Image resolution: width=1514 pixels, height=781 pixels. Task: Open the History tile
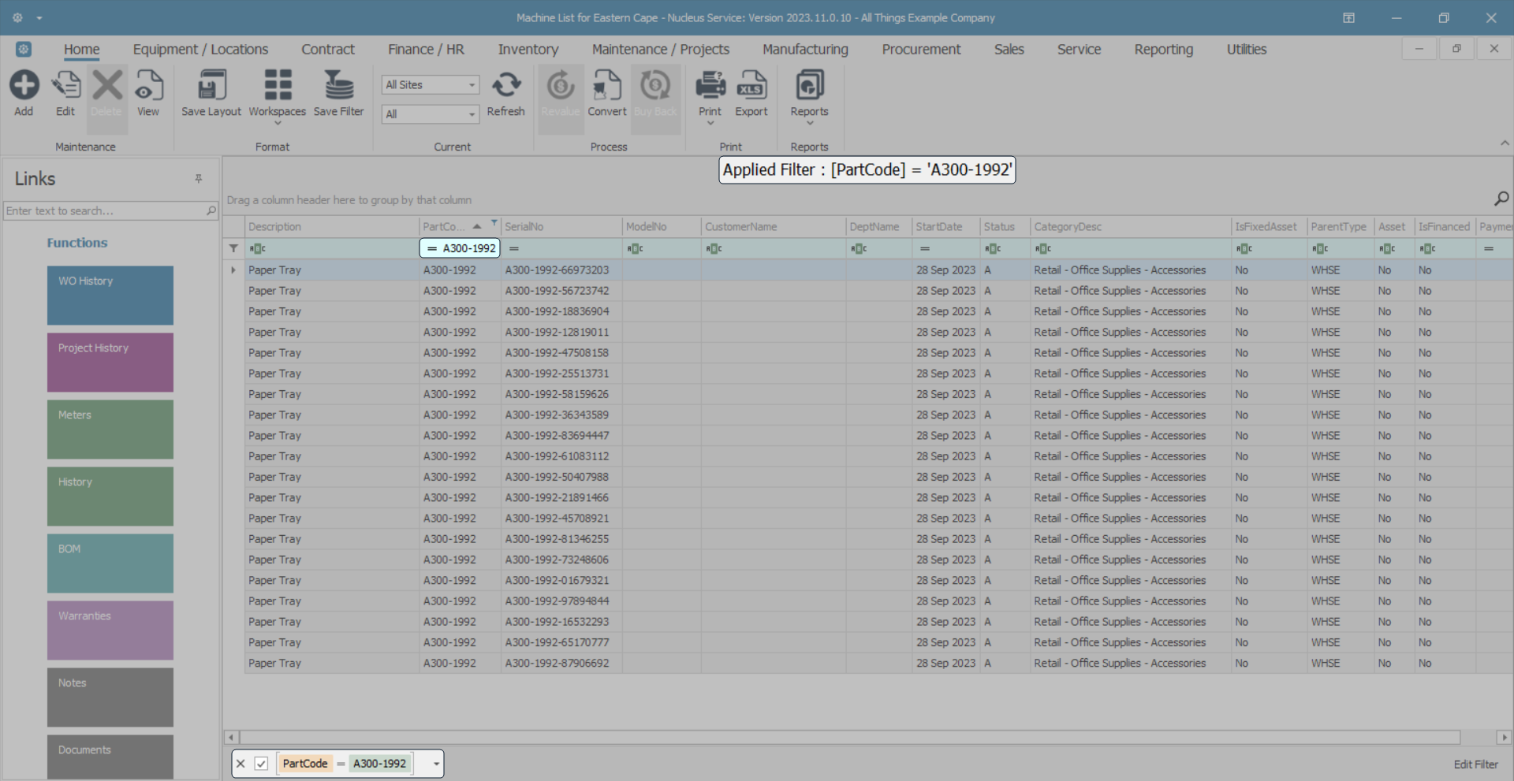pos(110,496)
